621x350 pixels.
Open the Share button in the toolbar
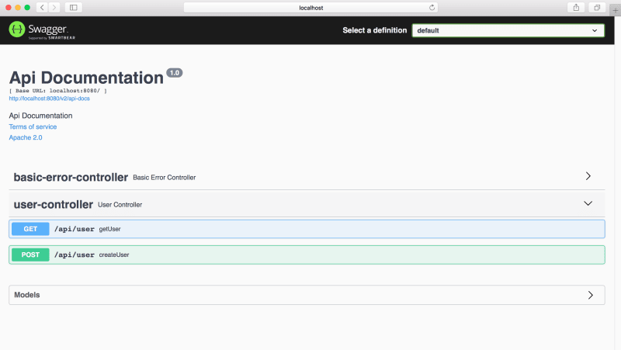point(576,7)
